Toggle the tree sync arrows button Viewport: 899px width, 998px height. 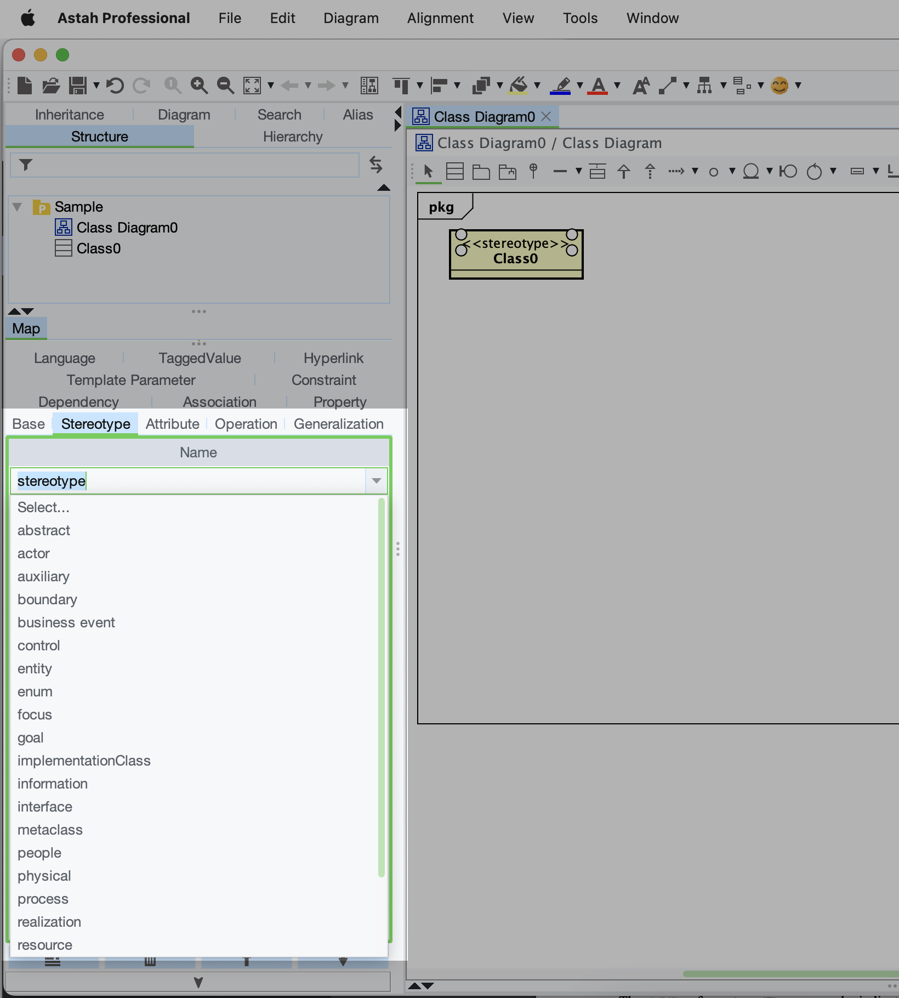375,165
